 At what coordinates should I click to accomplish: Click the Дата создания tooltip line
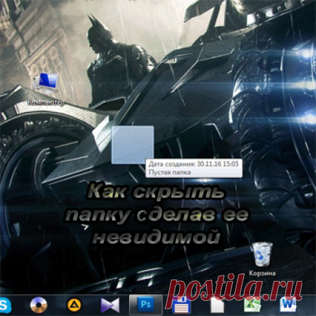194,163
